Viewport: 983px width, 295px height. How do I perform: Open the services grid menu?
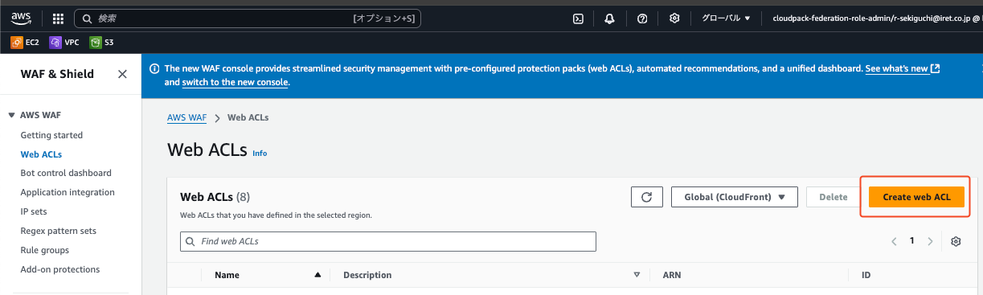58,18
